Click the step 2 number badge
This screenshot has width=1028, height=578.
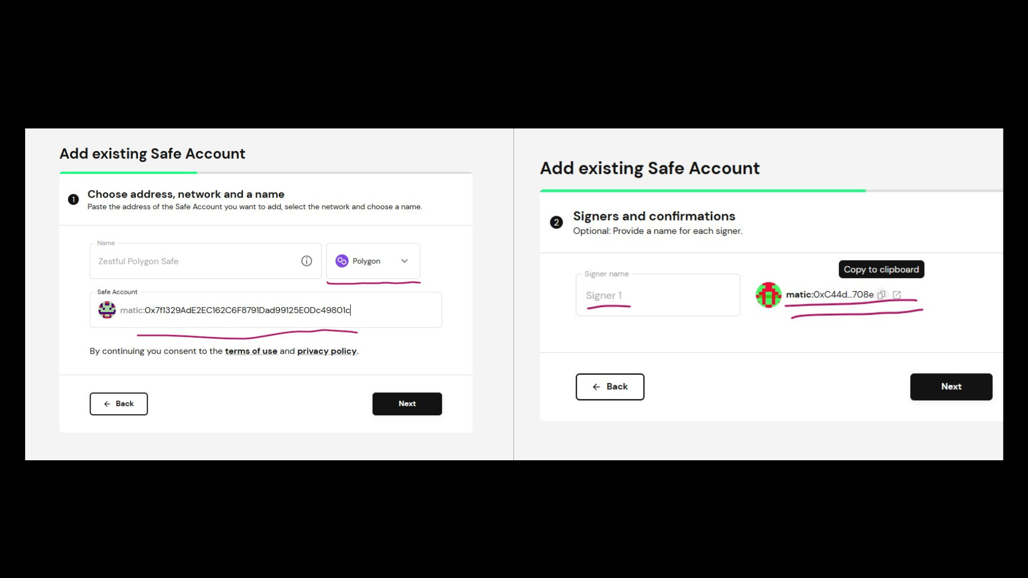click(x=556, y=223)
